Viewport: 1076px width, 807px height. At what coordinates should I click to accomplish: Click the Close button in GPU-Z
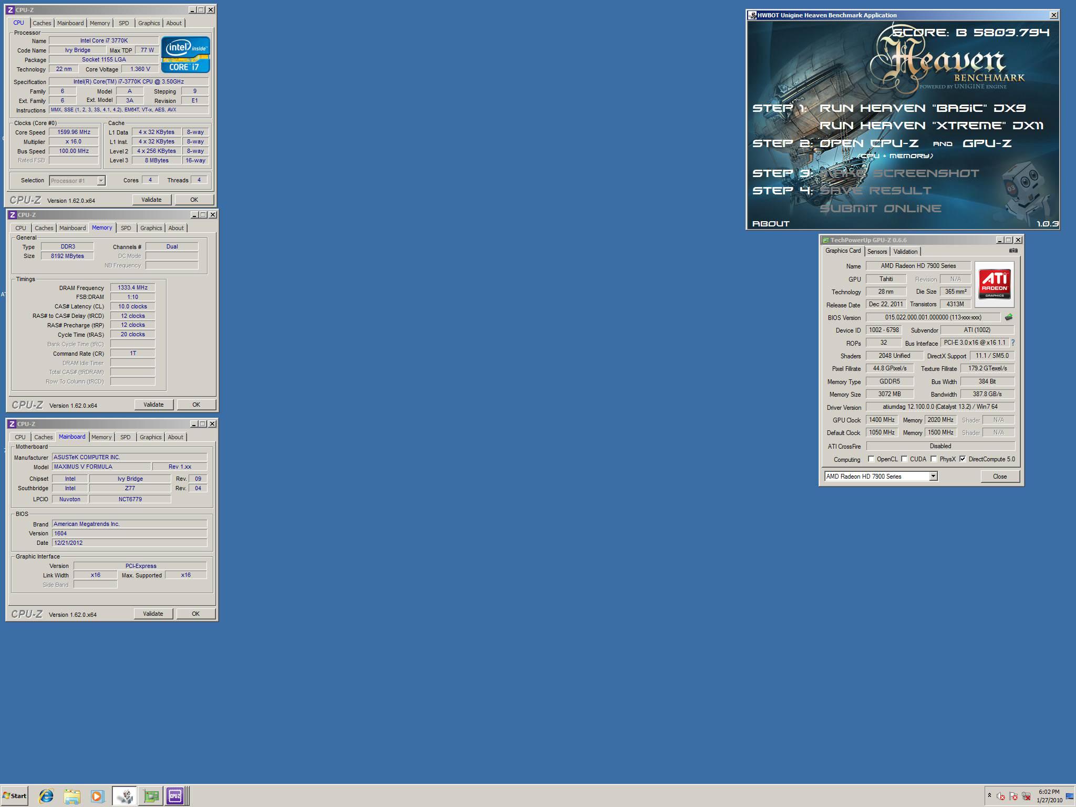[1000, 477]
